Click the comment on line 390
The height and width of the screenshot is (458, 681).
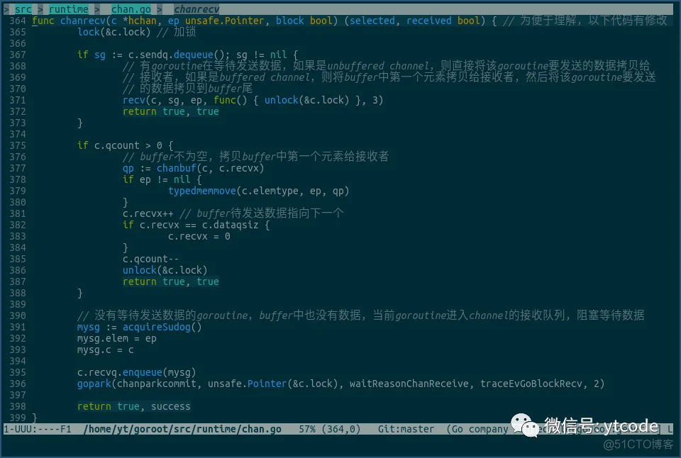coord(361,315)
